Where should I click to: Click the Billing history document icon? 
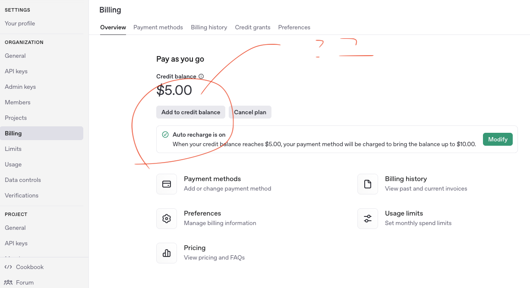[x=368, y=184]
